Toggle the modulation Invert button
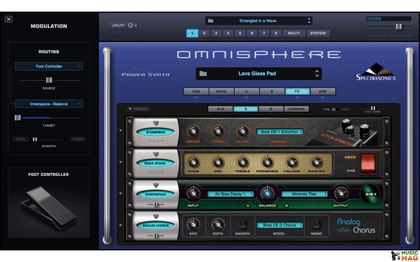The image size is (420, 262). pyautogui.click(x=78, y=139)
